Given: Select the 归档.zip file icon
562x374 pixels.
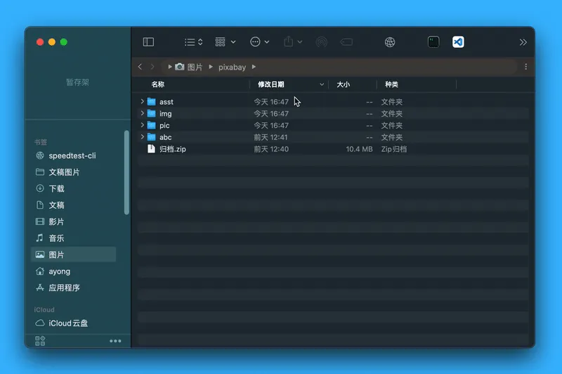Looking at the screenshot, I should tap(151, 149).
